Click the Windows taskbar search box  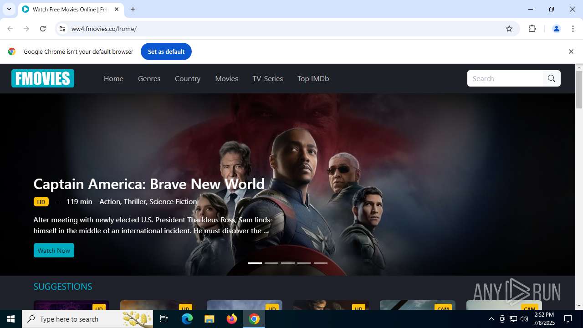(x=87, y=319)
